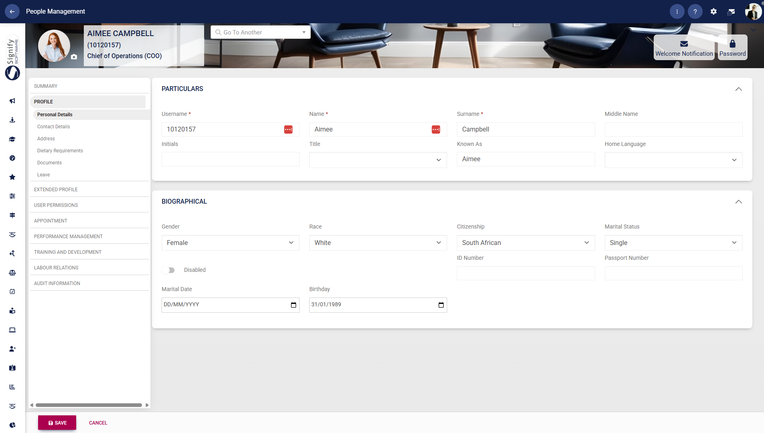The height and width of the screenshot is (433, 764).
Task: Open the scales of justice icon
Action: click(x=12, y=273)
